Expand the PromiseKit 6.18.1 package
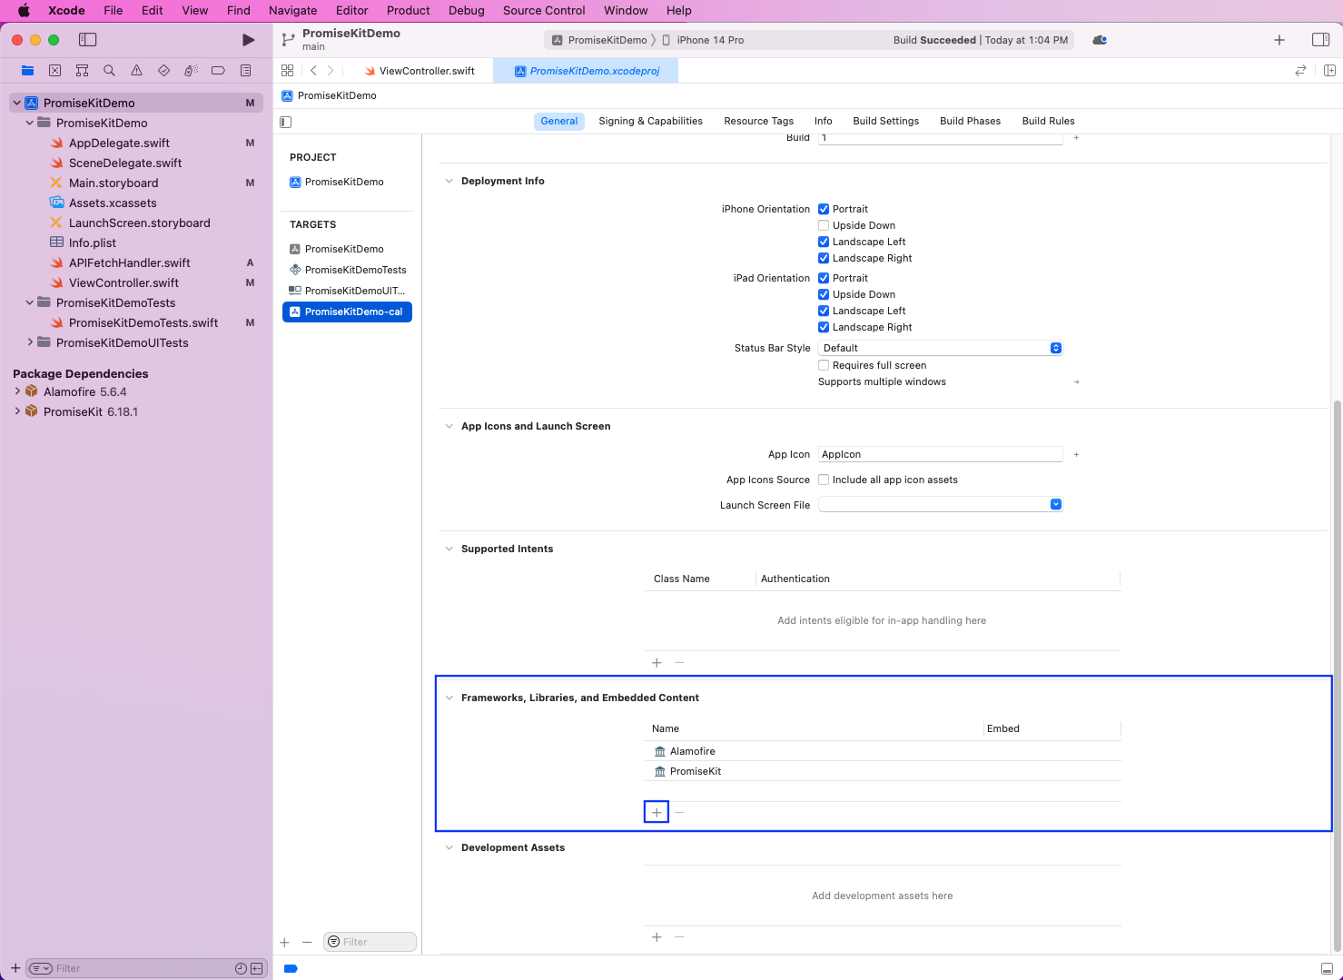This screenshot has height=980, width=1343. pyautogui.click(x=17, y=411)
